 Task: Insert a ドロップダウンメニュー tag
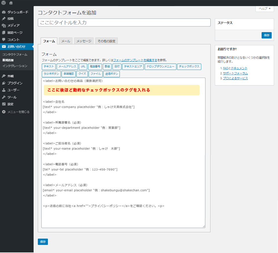pyautogui.click(x=160, y=67)
